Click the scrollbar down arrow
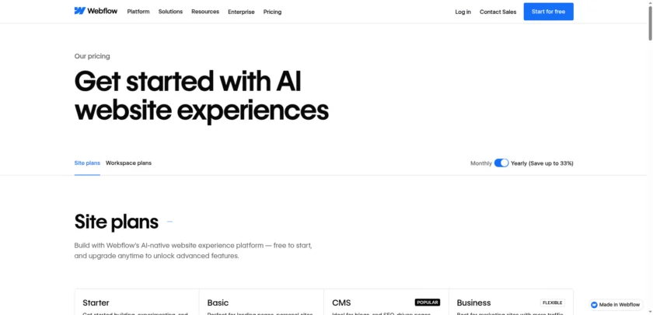Image resolution: width=653 pixels, height=315 pixels. pyautogui.click(x=649, y=311)
